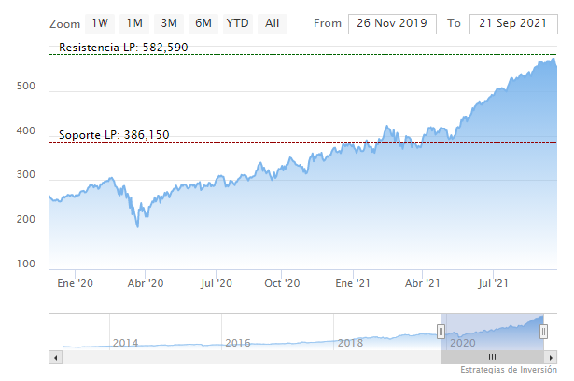574x381 pixels.
Task: Click the Soporte LP: 386,150 label
Action: point(114,135)
